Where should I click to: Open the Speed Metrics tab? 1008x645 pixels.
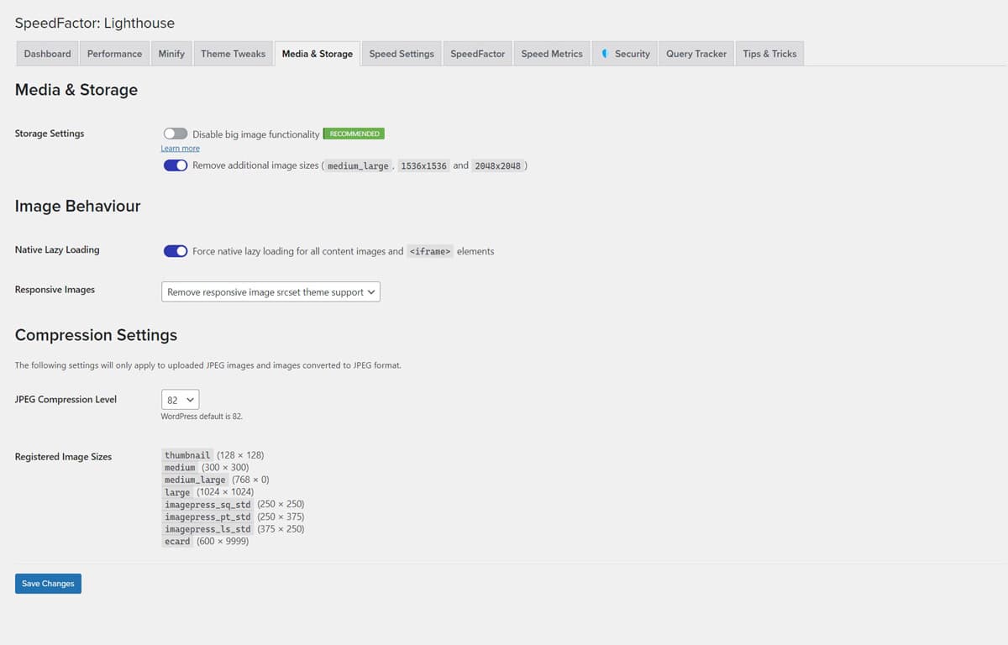tap(552, 53)
